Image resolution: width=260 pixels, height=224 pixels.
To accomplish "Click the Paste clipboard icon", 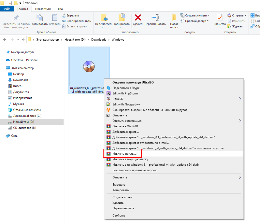I will pos(55,18).
